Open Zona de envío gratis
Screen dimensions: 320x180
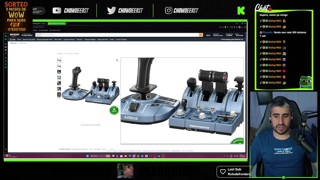click(29, 39)
